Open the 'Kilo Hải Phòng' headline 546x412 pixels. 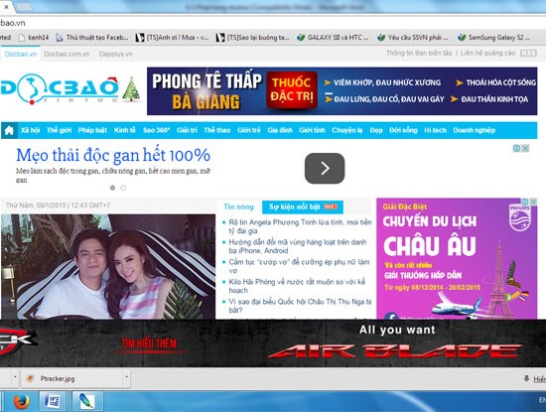297,286
